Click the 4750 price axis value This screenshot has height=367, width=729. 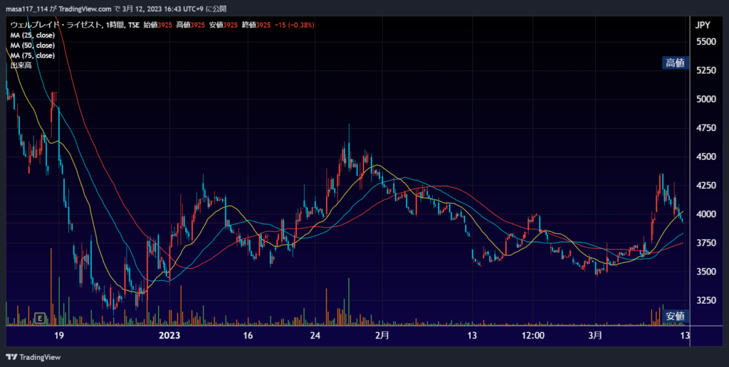point(707,128)
